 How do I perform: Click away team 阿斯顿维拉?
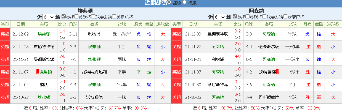[269, 97]
